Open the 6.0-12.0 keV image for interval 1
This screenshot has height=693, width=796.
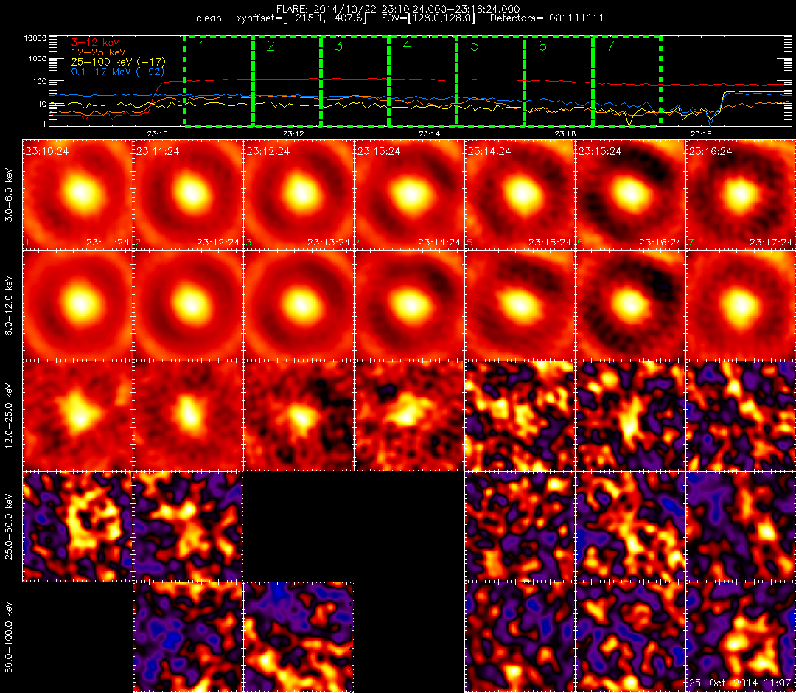[x=77, y=306]
